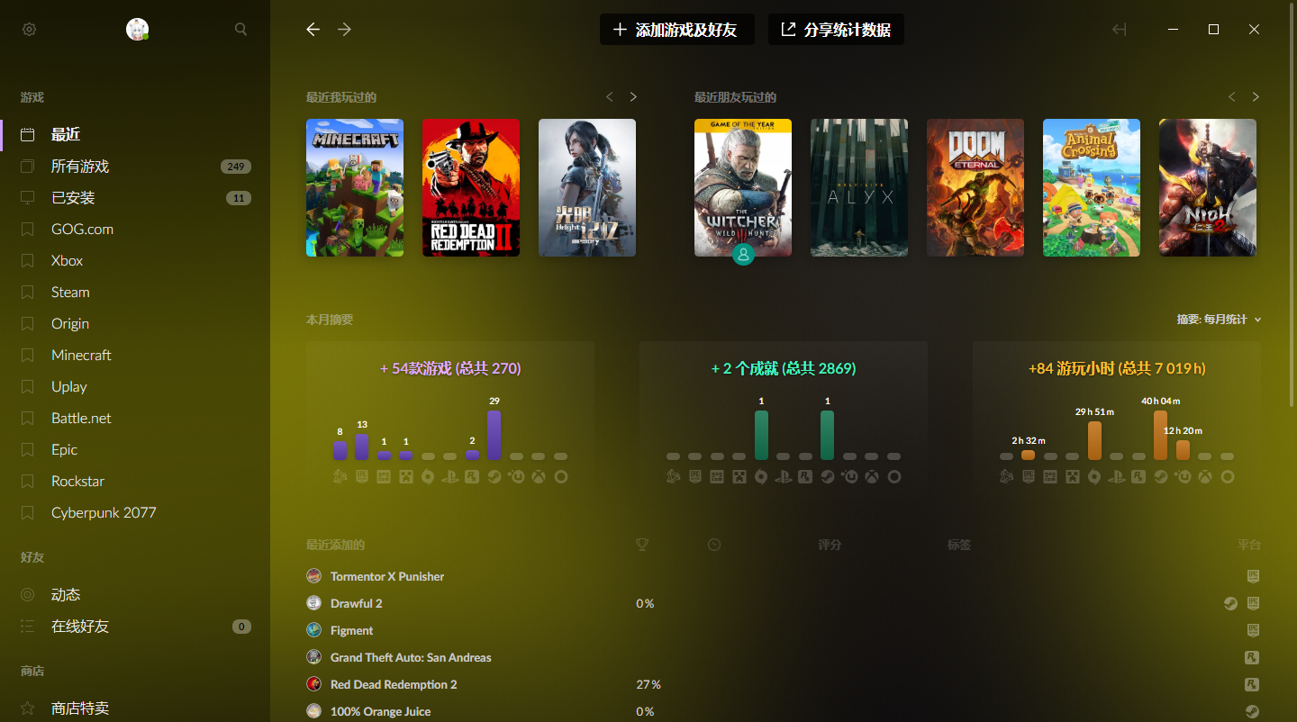Click the orange 29 h 51 m playtime bar
1297x722 pixels.
[x=1094, y=441]
